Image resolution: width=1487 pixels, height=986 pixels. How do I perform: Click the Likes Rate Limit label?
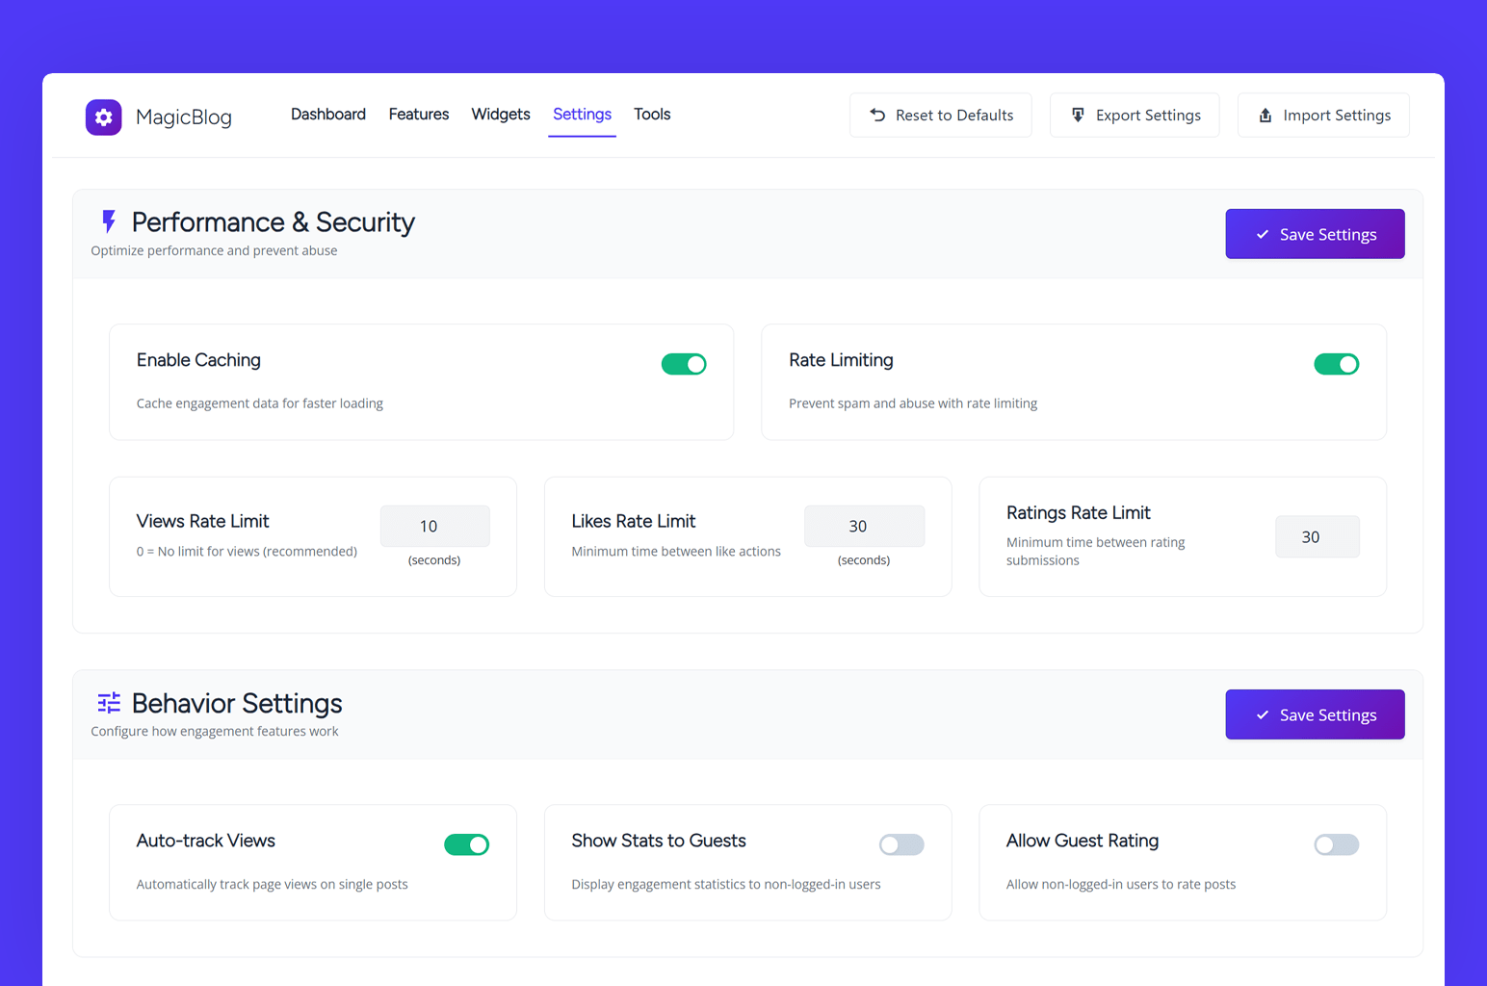coord(633,521)
